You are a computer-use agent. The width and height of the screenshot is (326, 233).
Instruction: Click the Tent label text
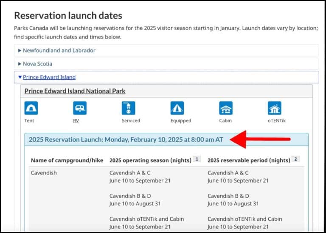click(29, 121)
